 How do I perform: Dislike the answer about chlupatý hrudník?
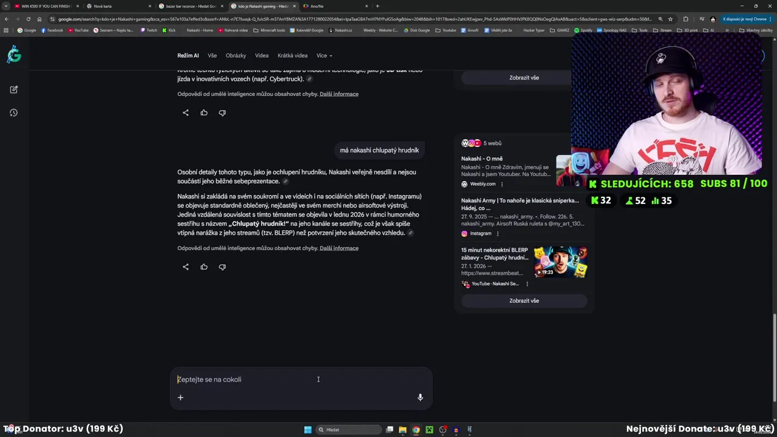point(222,267)
